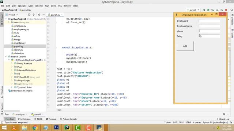Viewport: 234px width, 131px height.
Task: Collapse all in Project panel
Action: (34, 15)
